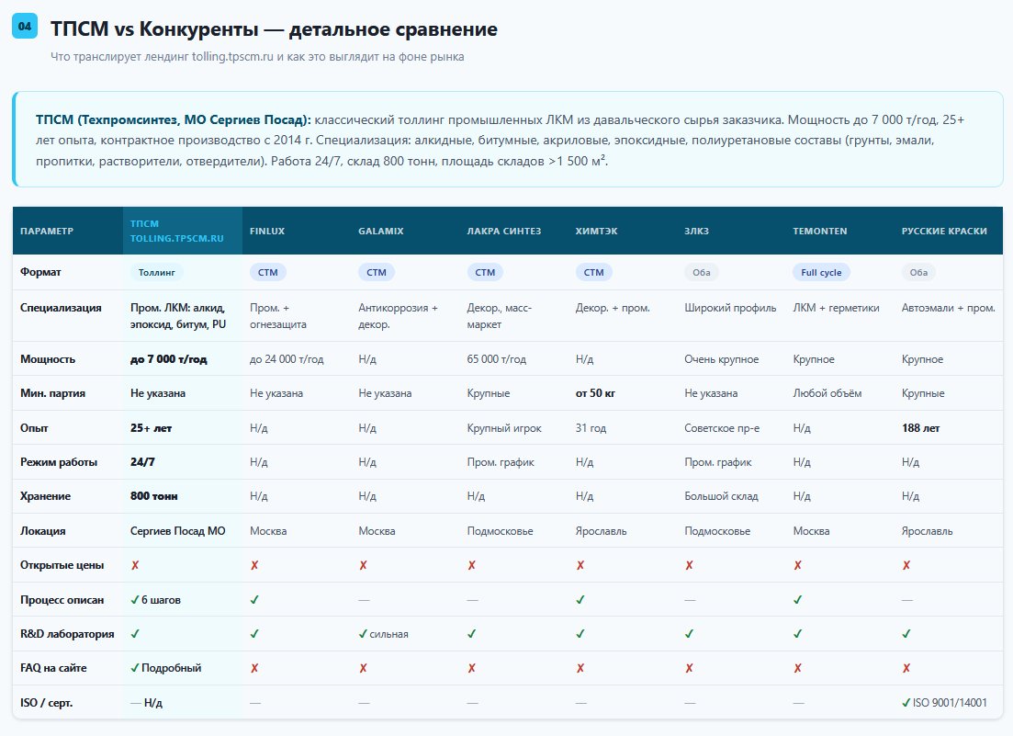Click the ПАРАМЕТР column header
Image resolution: width=1013 pixels, height=736 pixels.
pos(47,231)
